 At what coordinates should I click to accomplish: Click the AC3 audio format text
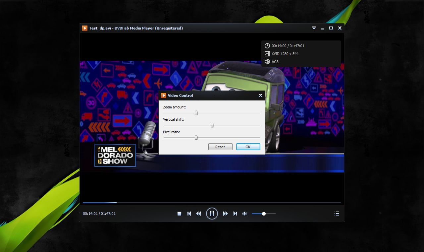[x=275, y=62]
